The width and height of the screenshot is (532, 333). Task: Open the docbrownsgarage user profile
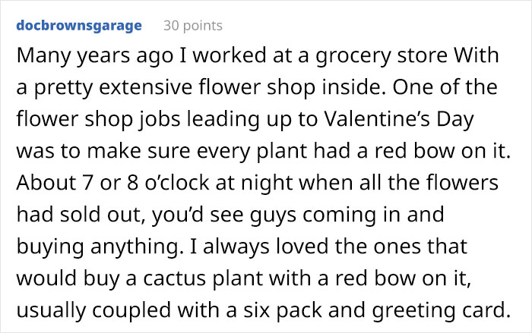(78, 26)
